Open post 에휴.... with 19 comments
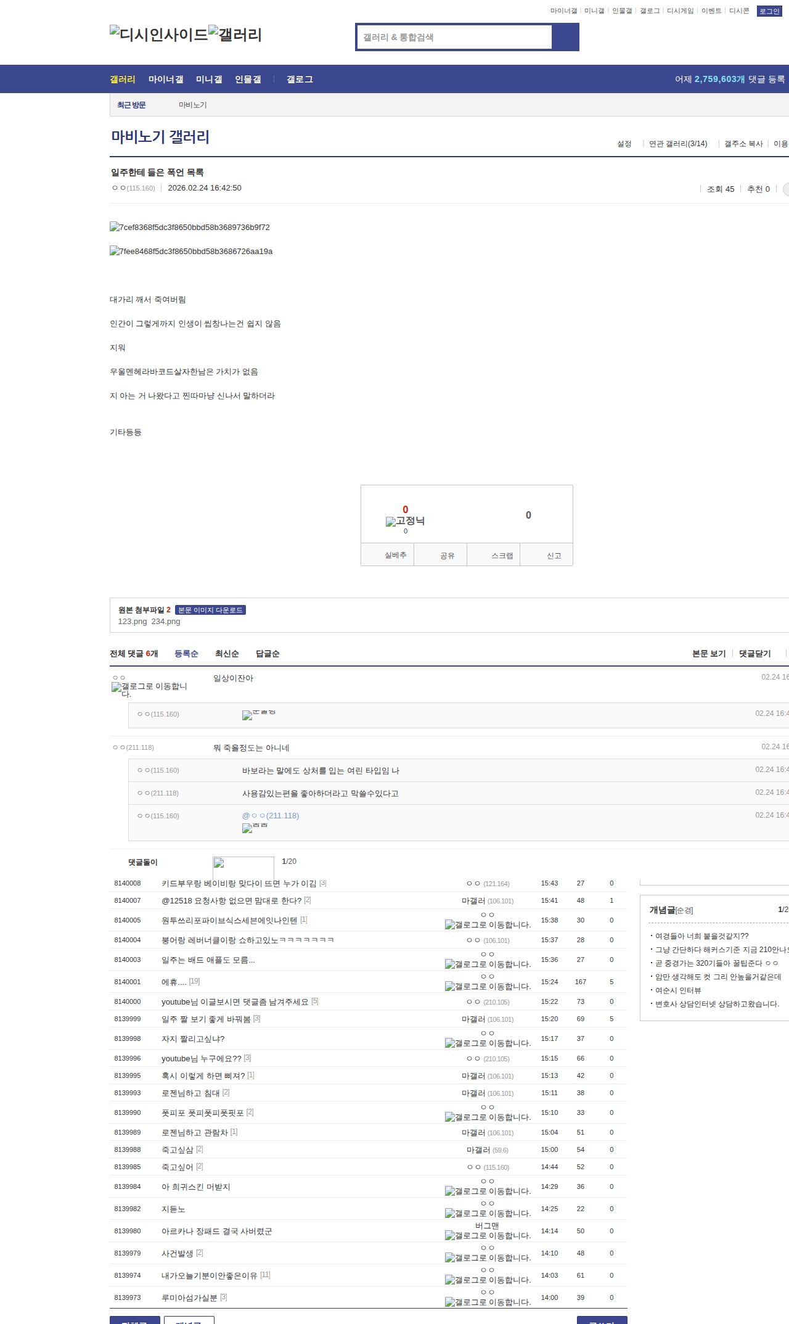 coord(174,982)
